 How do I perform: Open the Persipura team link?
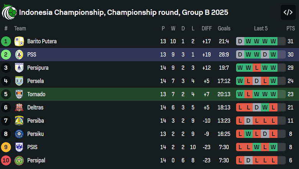[38, 68]
